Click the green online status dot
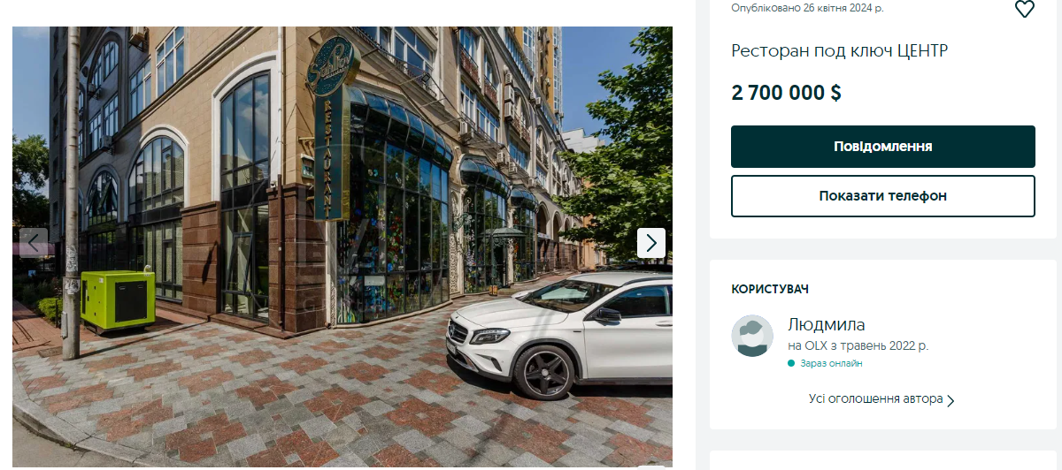This screenshot has width=1062, height=470. pos(791,363)
